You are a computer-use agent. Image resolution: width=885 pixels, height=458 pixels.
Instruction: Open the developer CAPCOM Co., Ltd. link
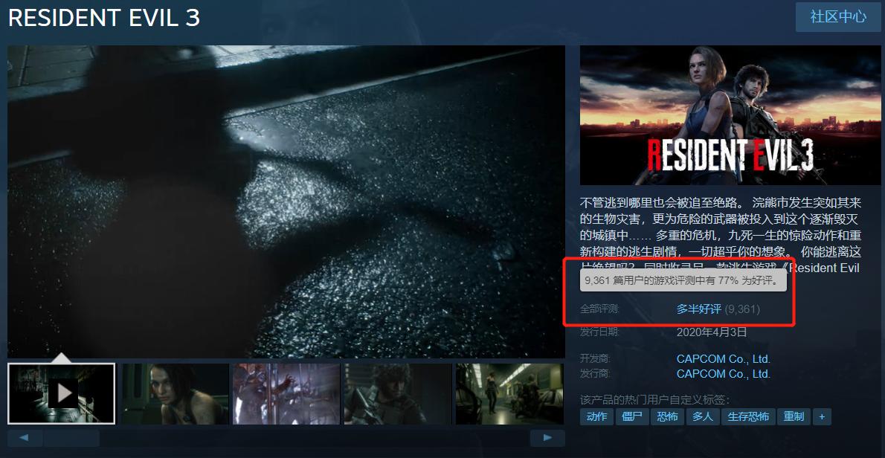(724, 358)
